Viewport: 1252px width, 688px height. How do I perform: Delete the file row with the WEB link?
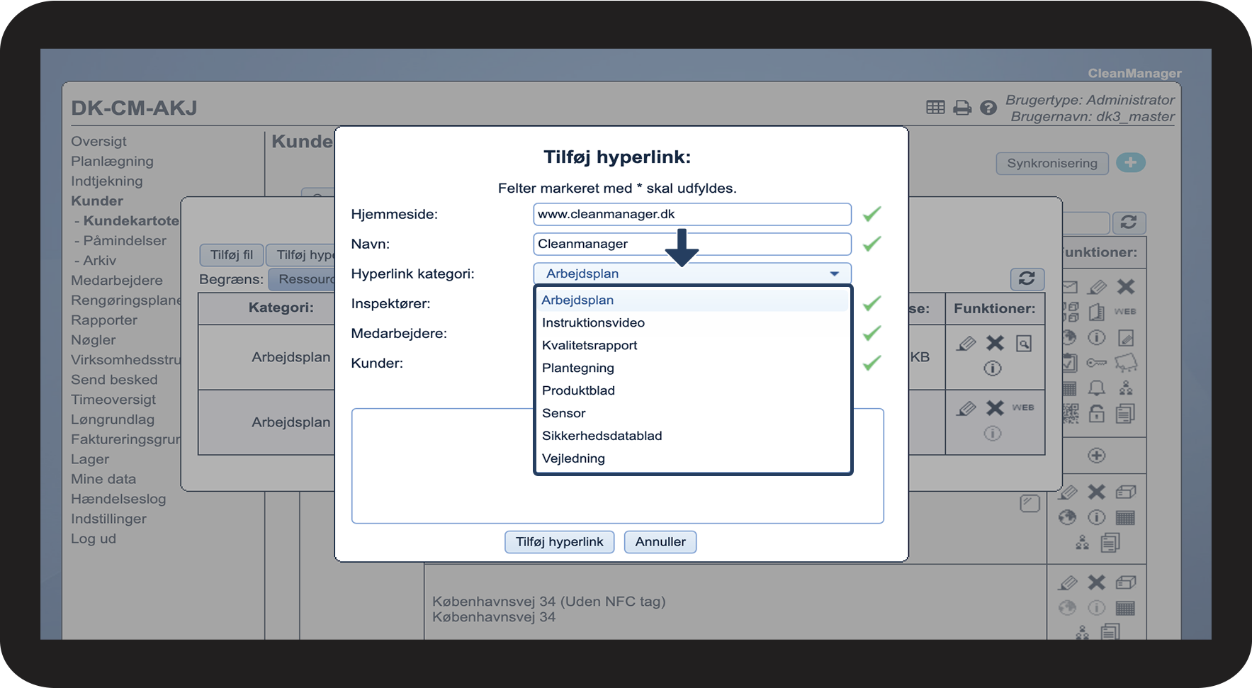tap(996, 408)
